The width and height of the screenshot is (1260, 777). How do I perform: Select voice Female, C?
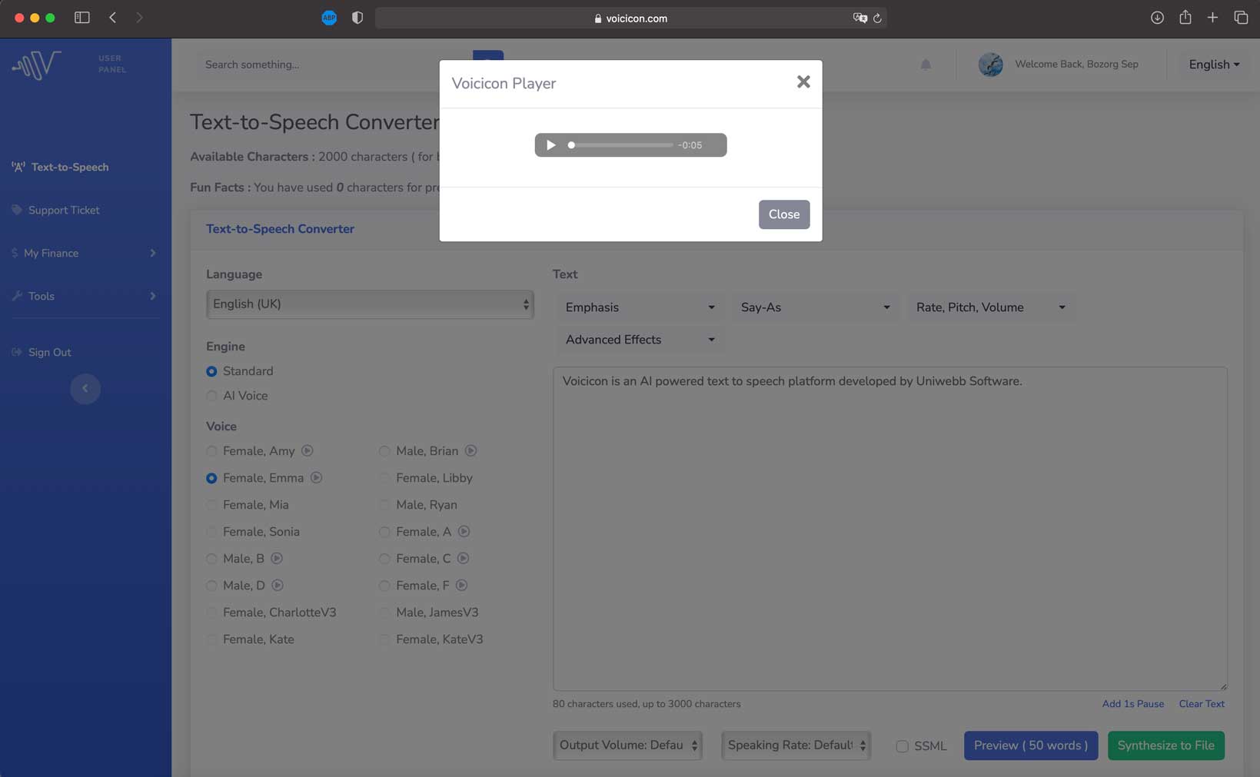384,559
